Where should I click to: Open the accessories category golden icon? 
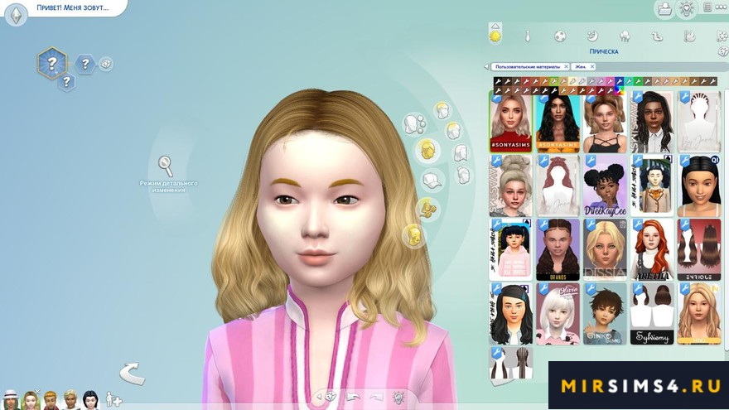426,209
